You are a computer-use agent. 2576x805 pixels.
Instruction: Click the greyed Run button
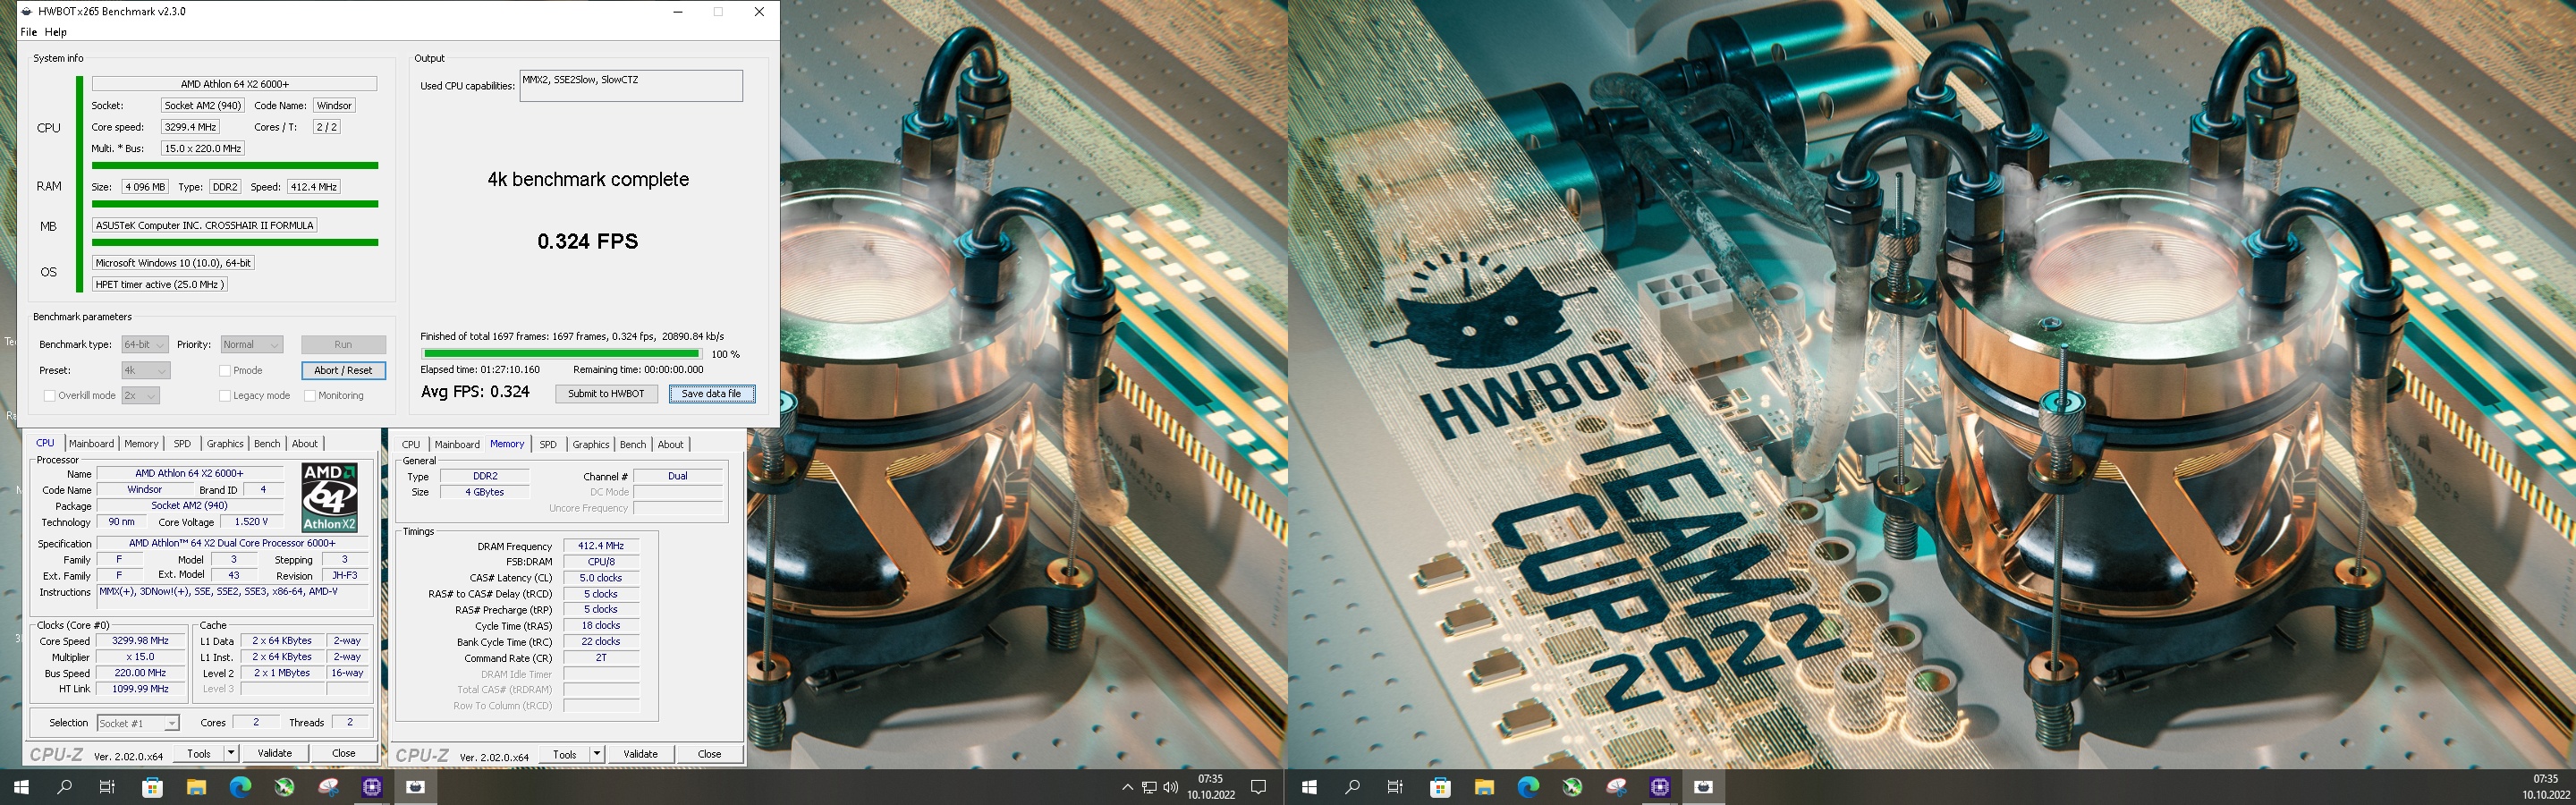point(343,344)
